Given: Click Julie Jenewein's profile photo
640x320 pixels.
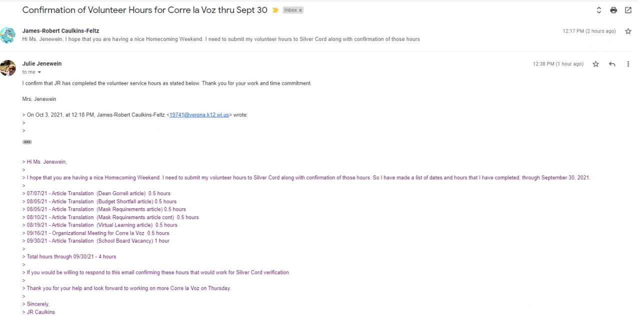Looking at the screenshot, I should coord(8,68).
